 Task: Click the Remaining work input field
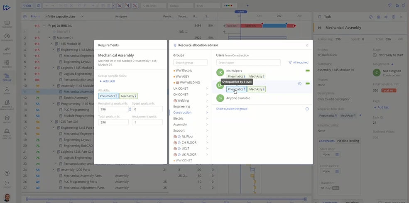click(113, 109)
